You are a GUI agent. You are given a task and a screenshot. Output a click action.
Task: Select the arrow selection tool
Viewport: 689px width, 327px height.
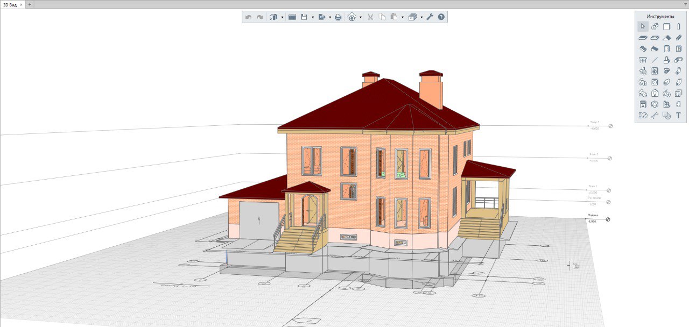point(643,26)
